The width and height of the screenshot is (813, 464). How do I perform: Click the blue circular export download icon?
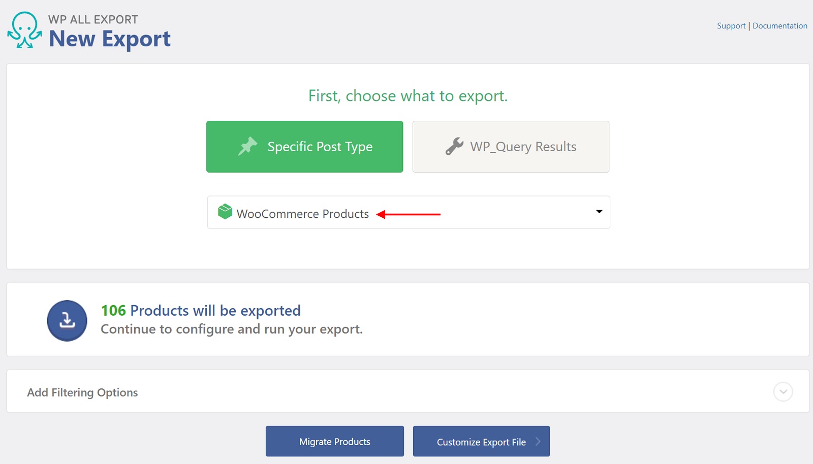(67, 320)
